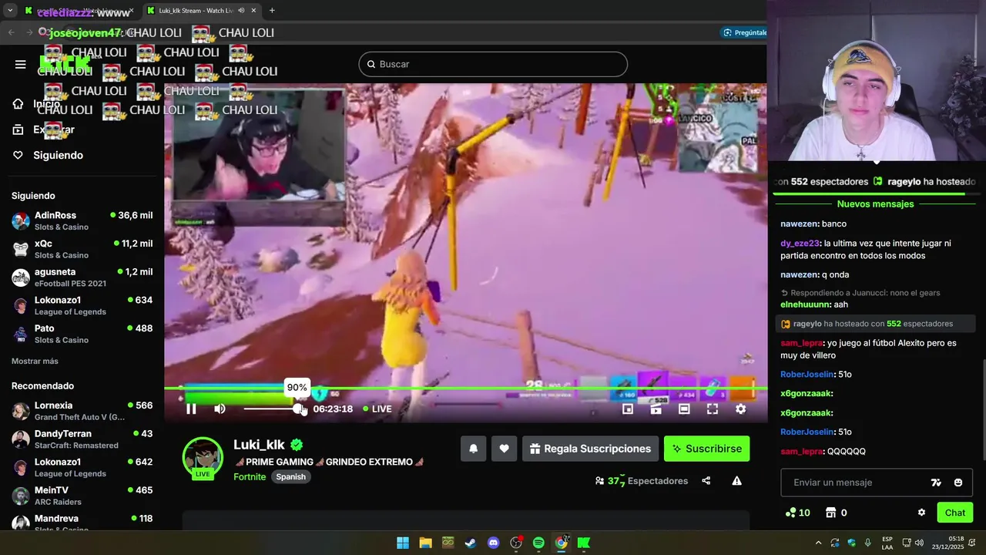Toggle theater mode in the player
This screenshot has width=986, height=555.
pos(684,409)
